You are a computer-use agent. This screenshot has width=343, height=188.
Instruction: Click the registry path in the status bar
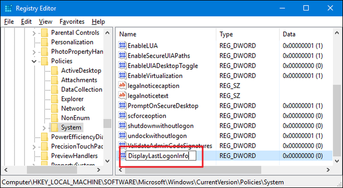click(x=143, y=182)
